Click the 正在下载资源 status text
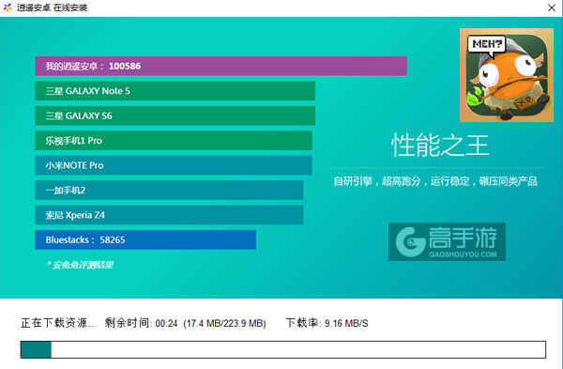563x369 pixels. click(x=58, y=323)
